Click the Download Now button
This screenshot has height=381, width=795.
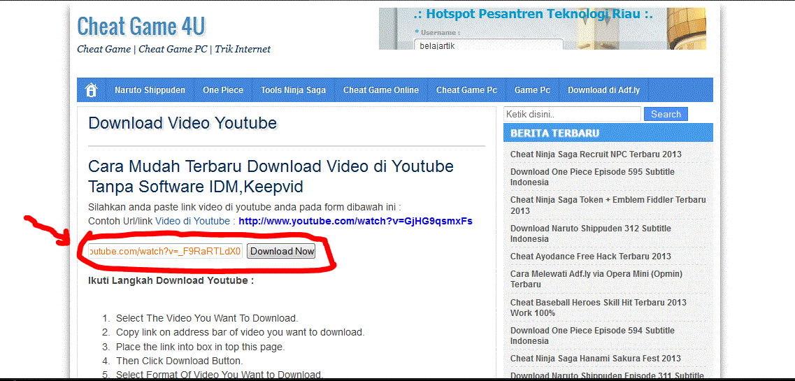pyautogui.click(x=281, y=251)
